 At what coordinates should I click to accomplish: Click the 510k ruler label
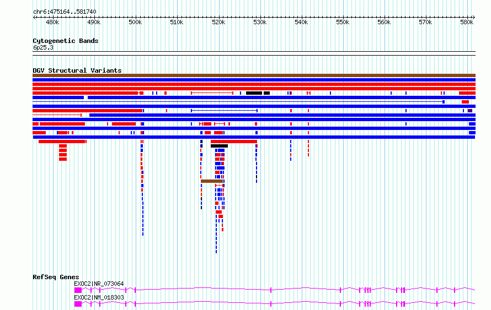pos(177,23)
